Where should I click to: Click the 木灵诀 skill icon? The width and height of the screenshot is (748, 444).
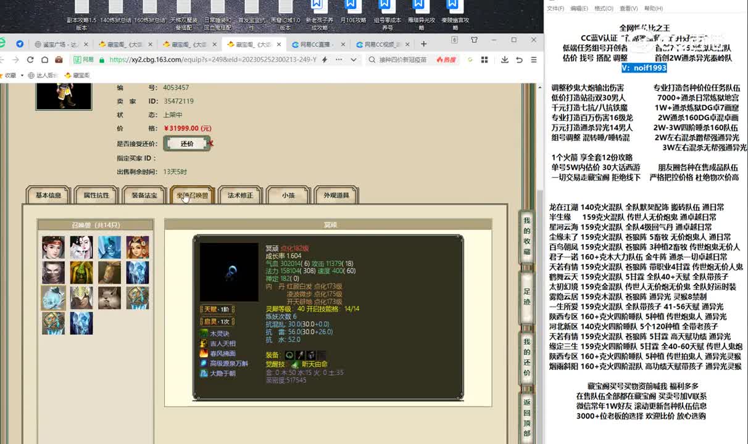coord(204,334)
